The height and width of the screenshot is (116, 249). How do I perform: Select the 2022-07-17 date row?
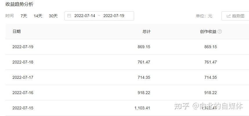(x=23, y=77)
